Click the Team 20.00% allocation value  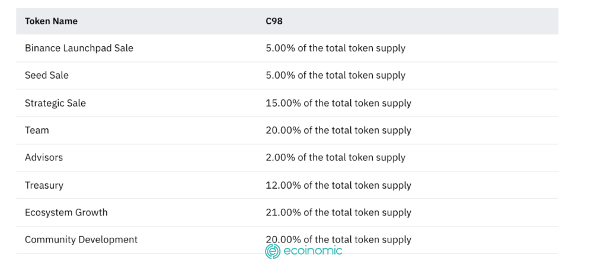coord(338,130)
